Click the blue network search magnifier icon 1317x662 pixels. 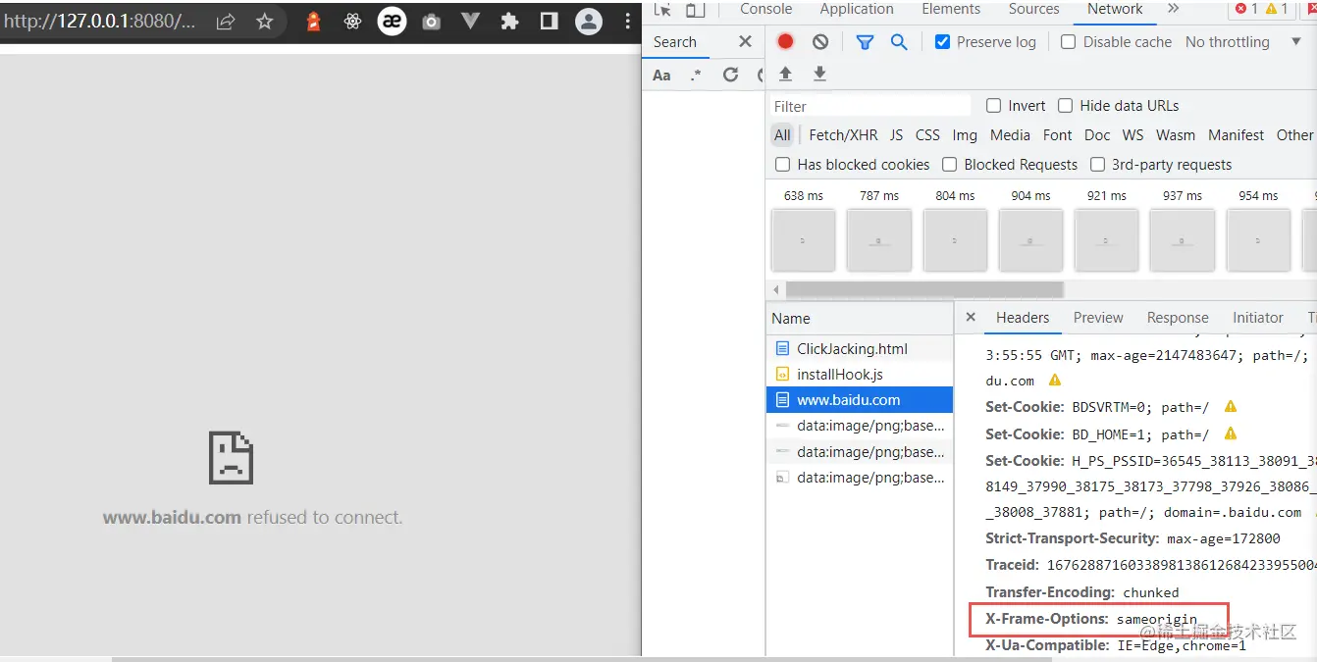point(899,42)
